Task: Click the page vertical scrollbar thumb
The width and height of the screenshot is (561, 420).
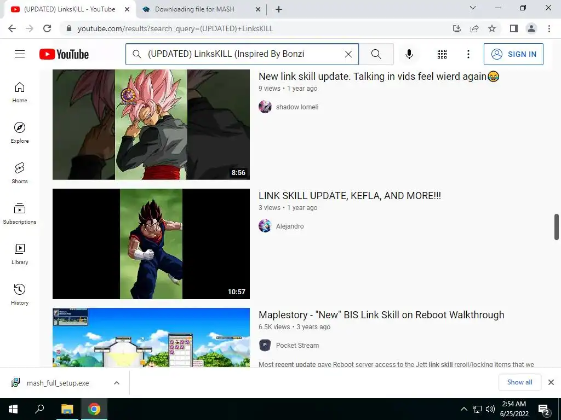Action: pos(557,227)
